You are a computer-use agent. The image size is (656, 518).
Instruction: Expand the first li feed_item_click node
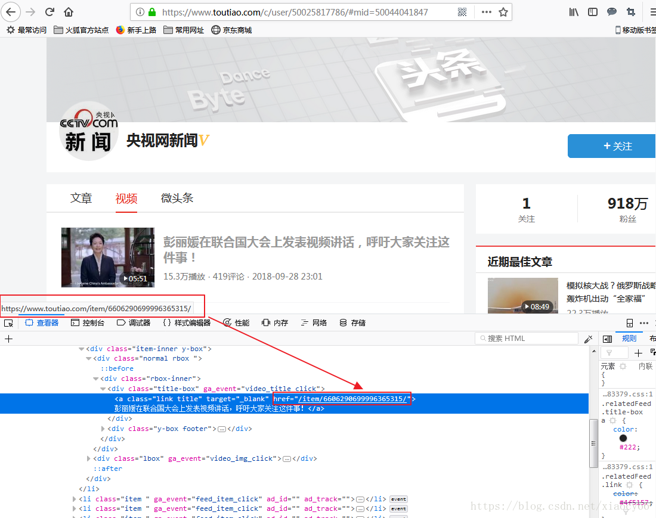point(74,499)
